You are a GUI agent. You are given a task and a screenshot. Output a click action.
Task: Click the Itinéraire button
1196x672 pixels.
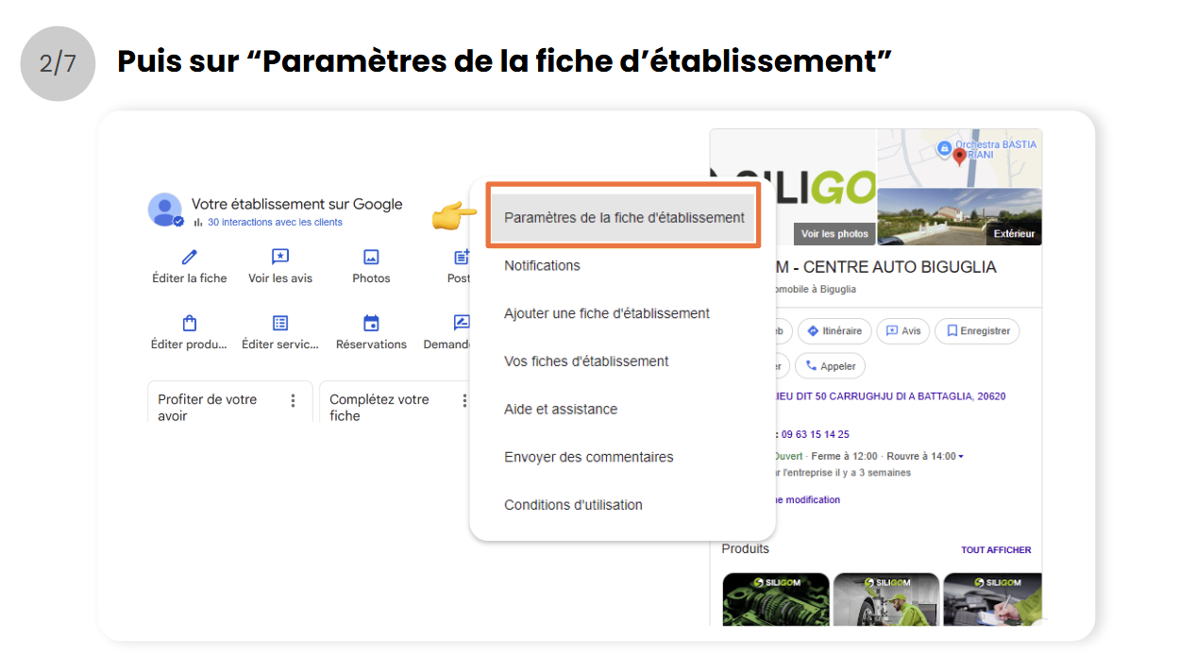(x=834, y=331)
